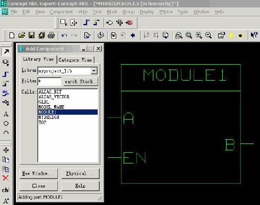Select the text A tool in sidebar

tap(6, 114)
